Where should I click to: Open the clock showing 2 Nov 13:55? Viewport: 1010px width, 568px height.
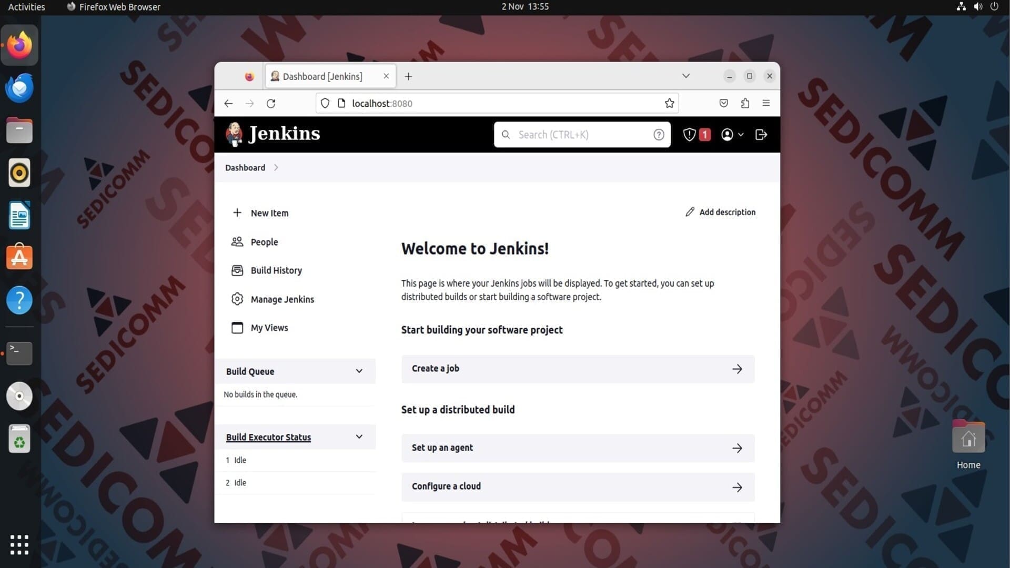point(525,7)
